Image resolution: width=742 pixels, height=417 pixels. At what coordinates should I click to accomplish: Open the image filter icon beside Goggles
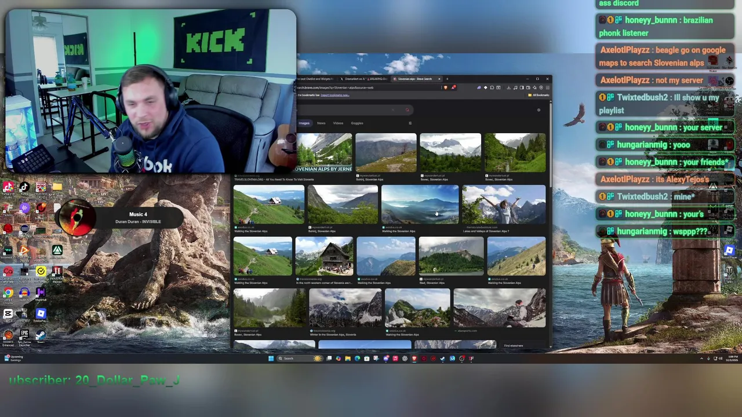(410, 123)
